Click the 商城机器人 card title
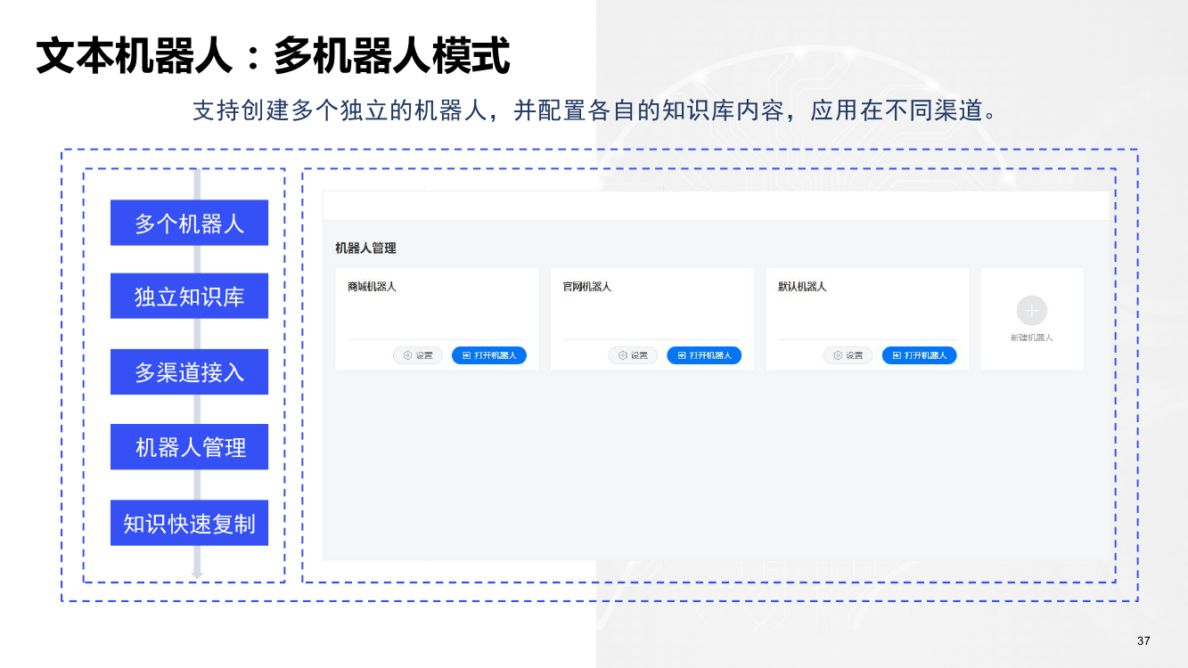The width and height of the screenshot is (1188, 668). click(372, 287)
